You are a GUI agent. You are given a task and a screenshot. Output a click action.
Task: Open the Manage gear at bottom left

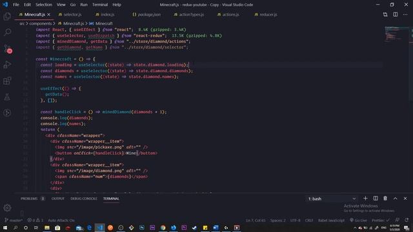point(7,208)
